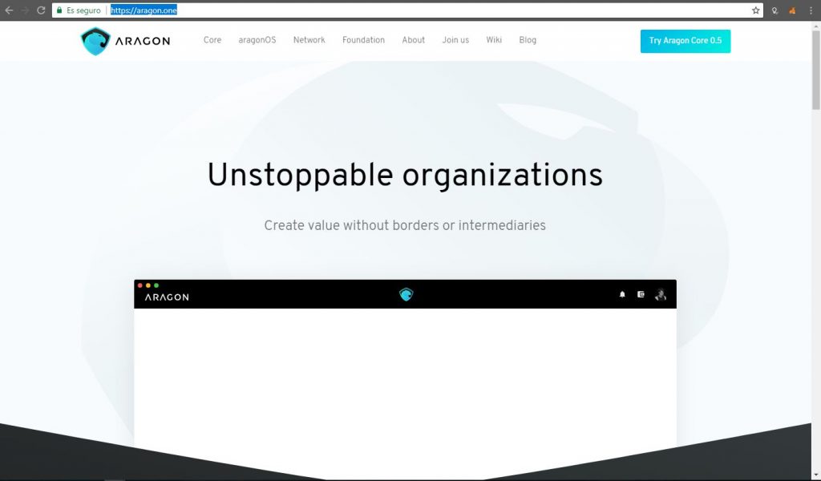The width and height of the screenshot is (821, 481).
Task: Click the teal eagle emblem in the preview bar
Action: 406,295
